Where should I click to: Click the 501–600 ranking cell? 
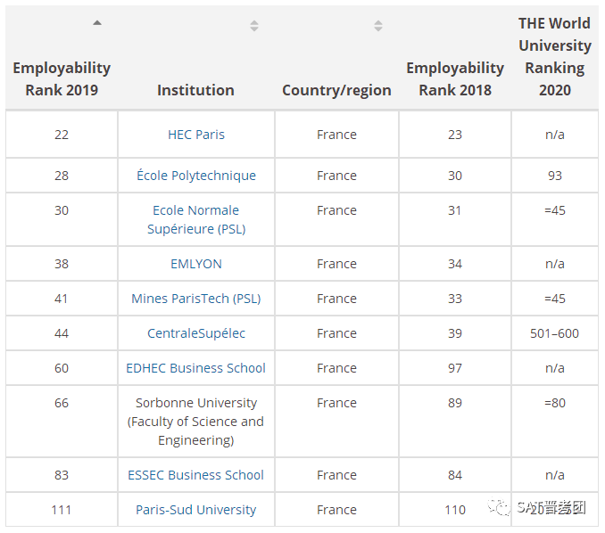[x=555, y=333]
